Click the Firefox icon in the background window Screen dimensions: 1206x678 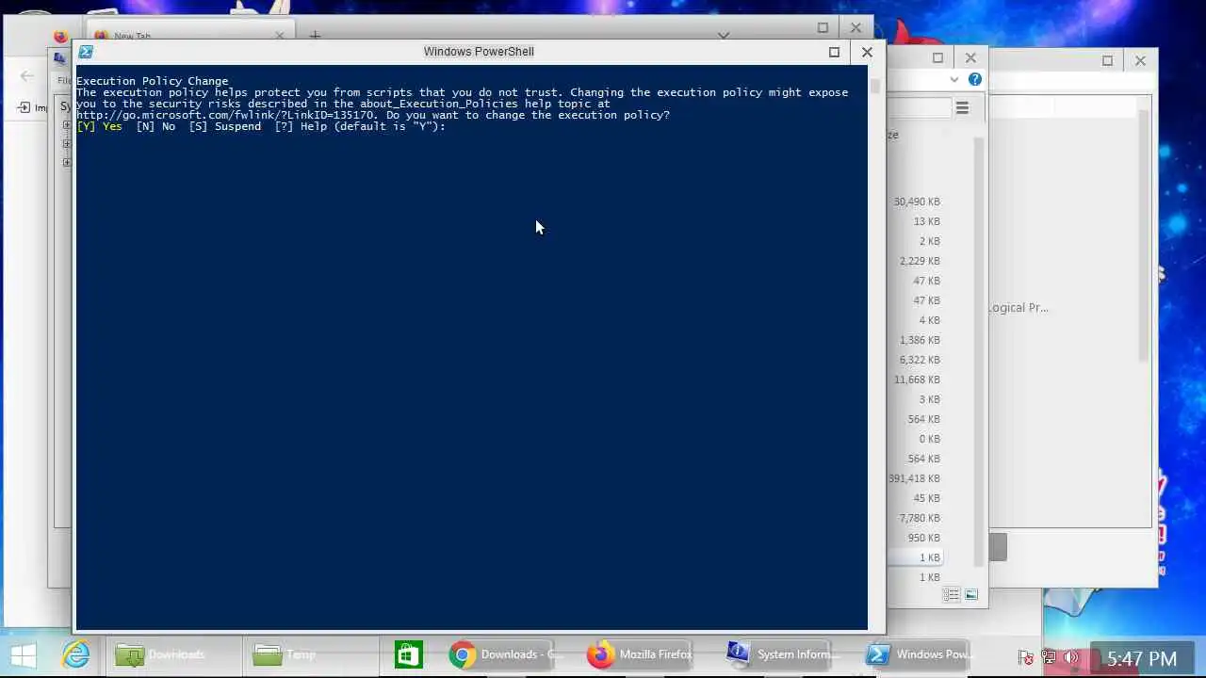click(60, 38)
